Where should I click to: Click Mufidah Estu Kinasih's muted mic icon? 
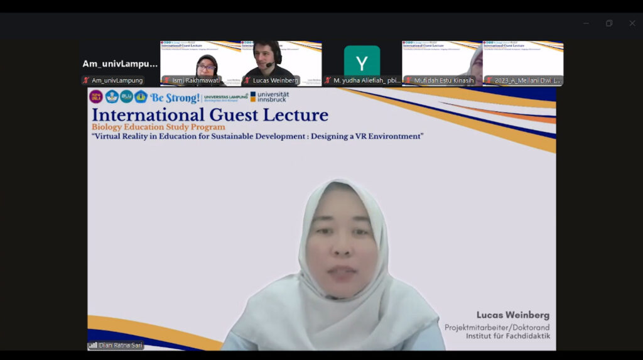click(408, 80)
